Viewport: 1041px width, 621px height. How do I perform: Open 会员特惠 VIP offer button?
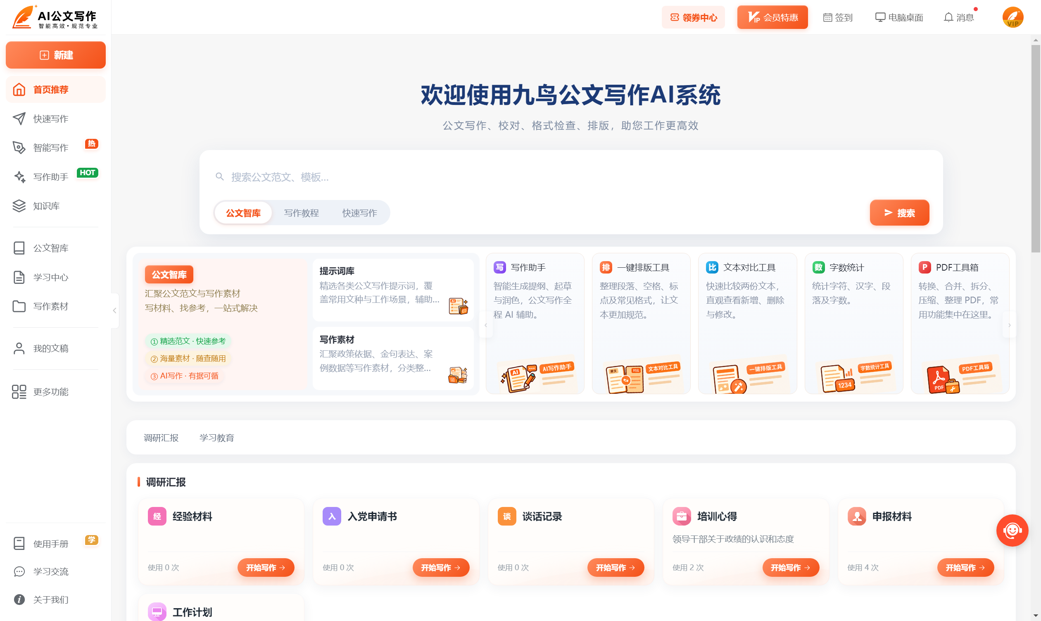772,18
